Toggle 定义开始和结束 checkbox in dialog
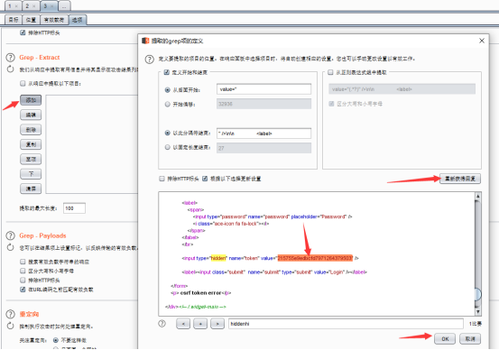Viewport: 499px width, 350px height. [x=166, y=72]
